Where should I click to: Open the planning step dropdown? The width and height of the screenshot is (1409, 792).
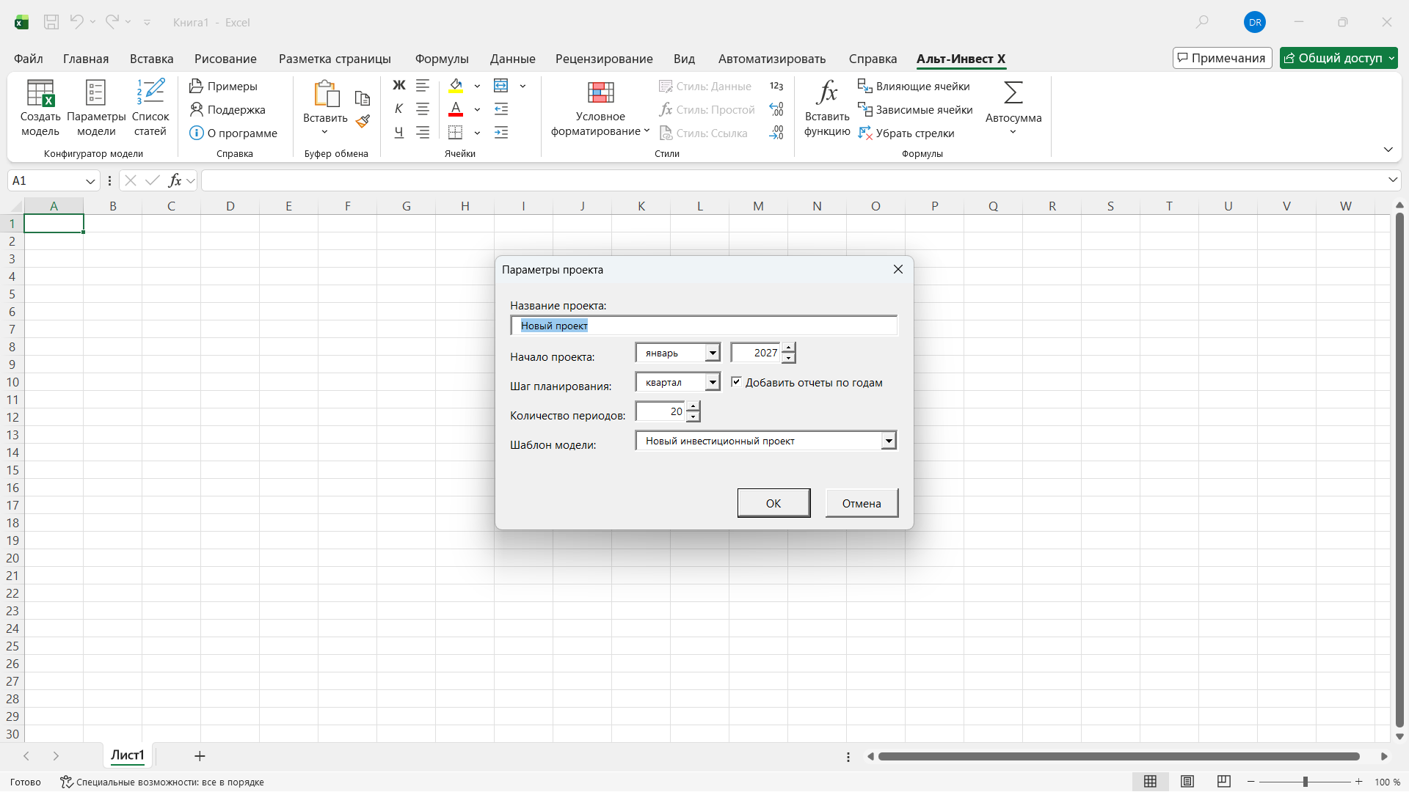(712, 383)
